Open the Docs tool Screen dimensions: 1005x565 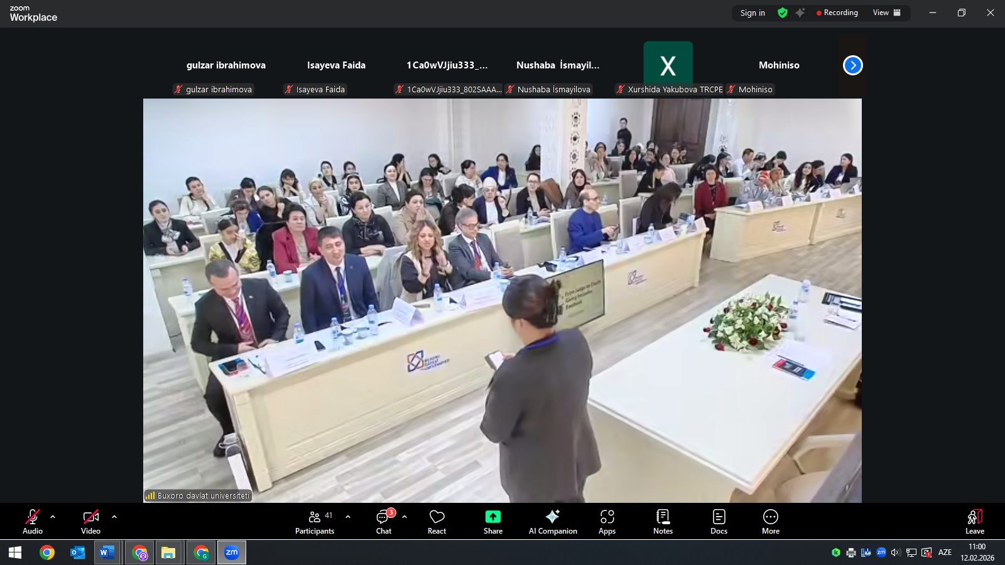(719, 521)
